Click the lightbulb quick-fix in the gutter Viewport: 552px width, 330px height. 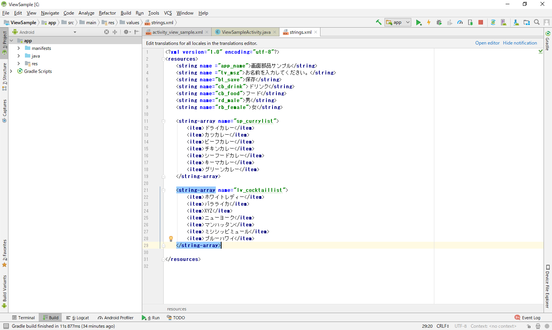click(x=171, y=239)
